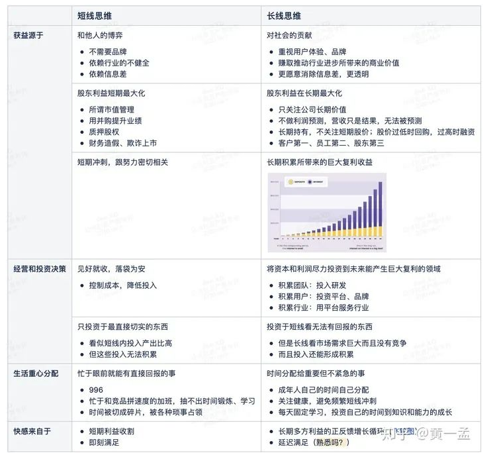
Task: Click the bullet starting '时间被切成碎片'
Action: click(146, 412)
